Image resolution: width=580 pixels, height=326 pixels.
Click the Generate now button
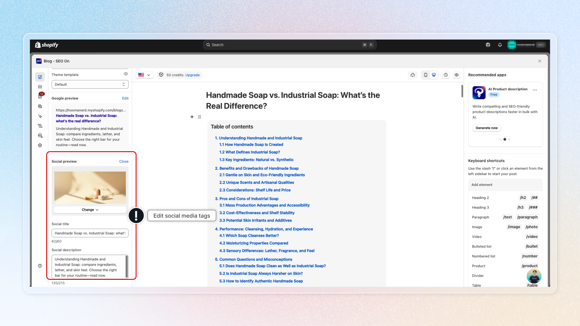coord(486,128)
